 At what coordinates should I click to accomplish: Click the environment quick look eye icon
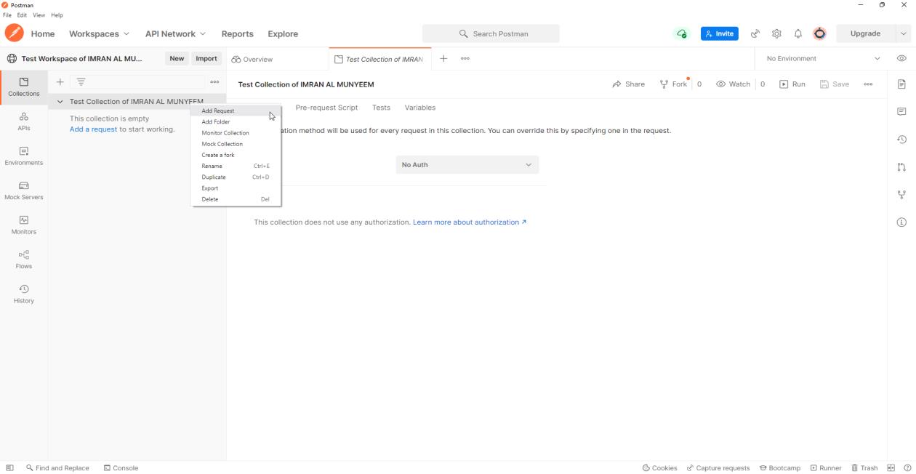coord(901,58)
